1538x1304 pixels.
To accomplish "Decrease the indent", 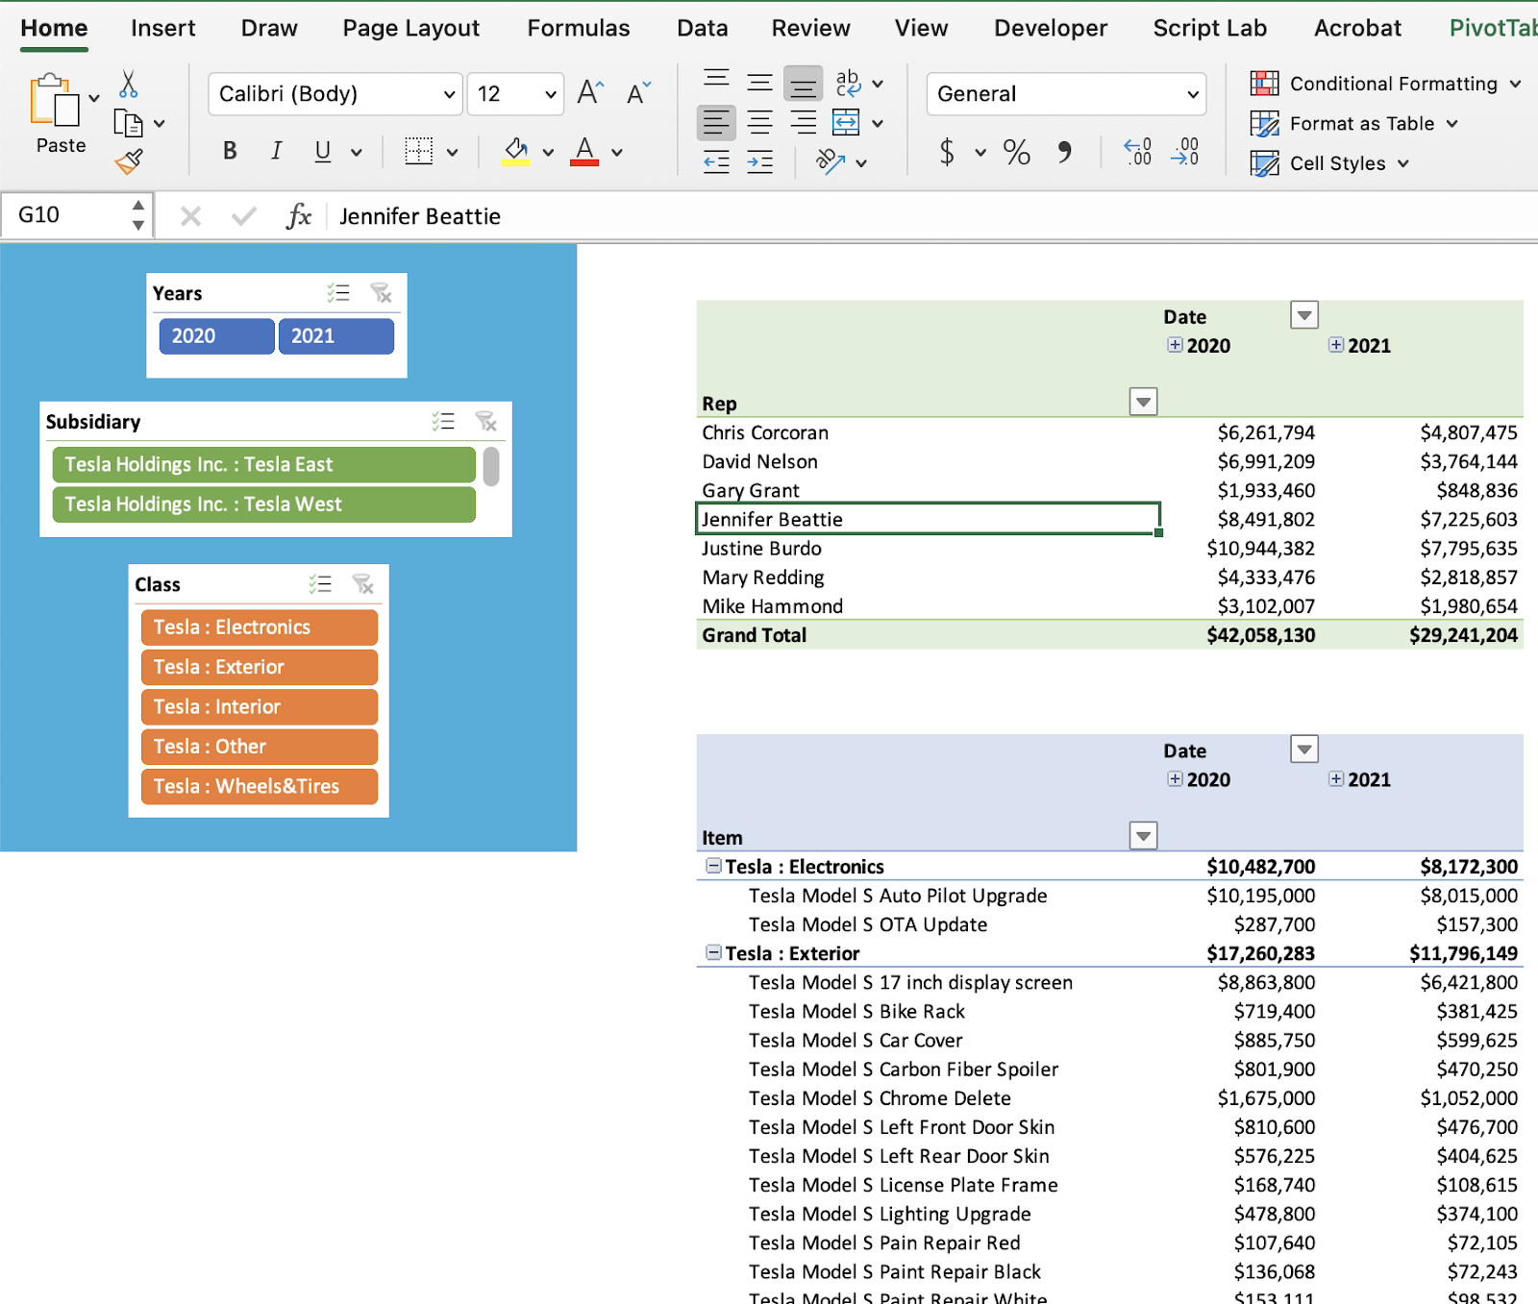I will [716, 162].
